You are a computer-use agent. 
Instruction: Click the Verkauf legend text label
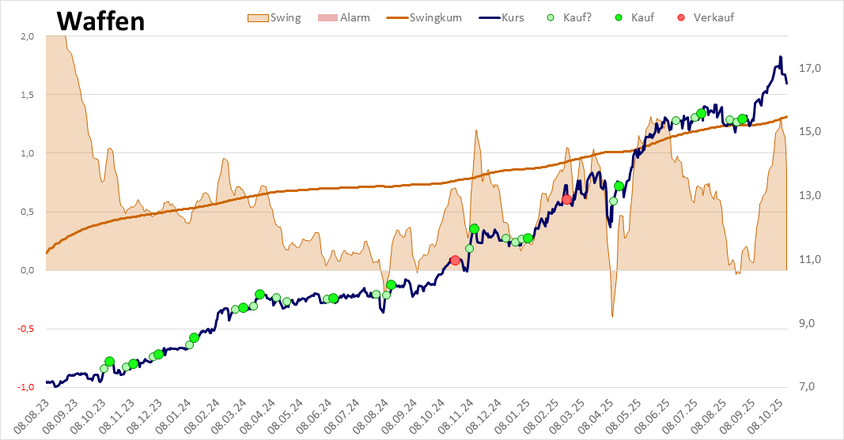713,17
